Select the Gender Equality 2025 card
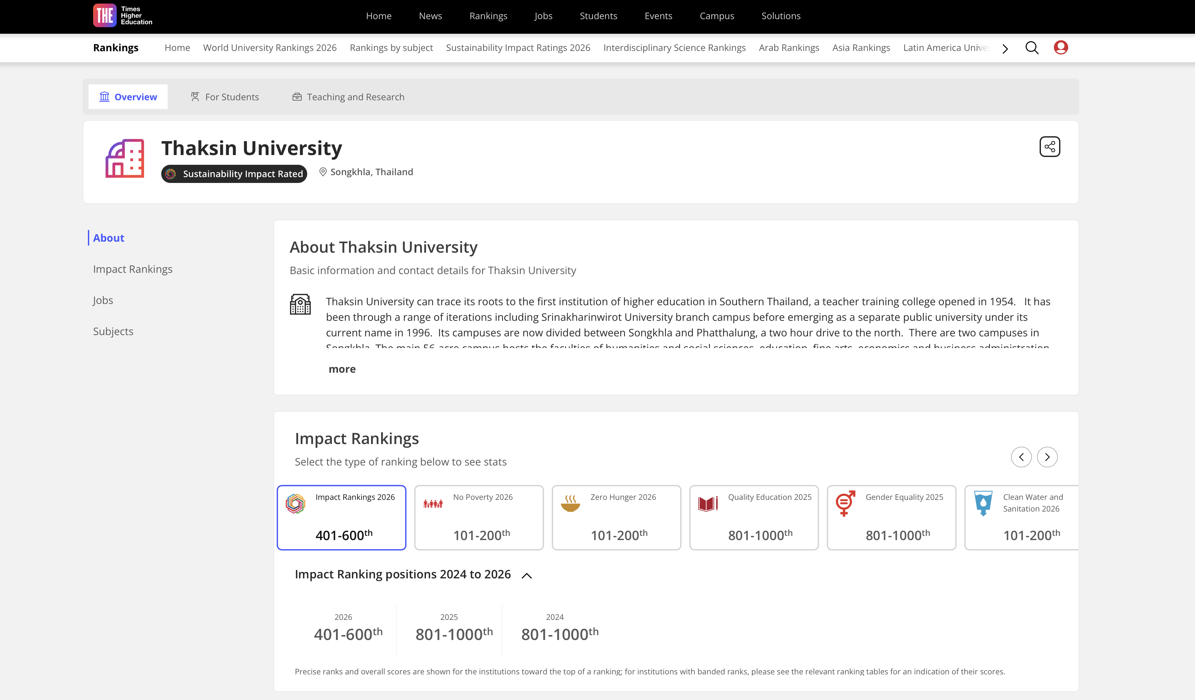 [891, 517]
